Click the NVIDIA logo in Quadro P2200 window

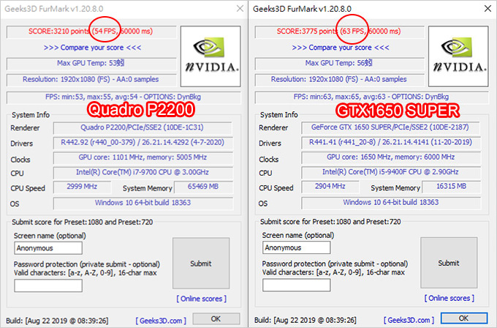point(210,56)
